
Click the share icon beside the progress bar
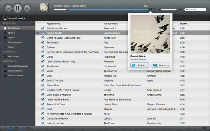pyautogui.click(x=150, y=9)
